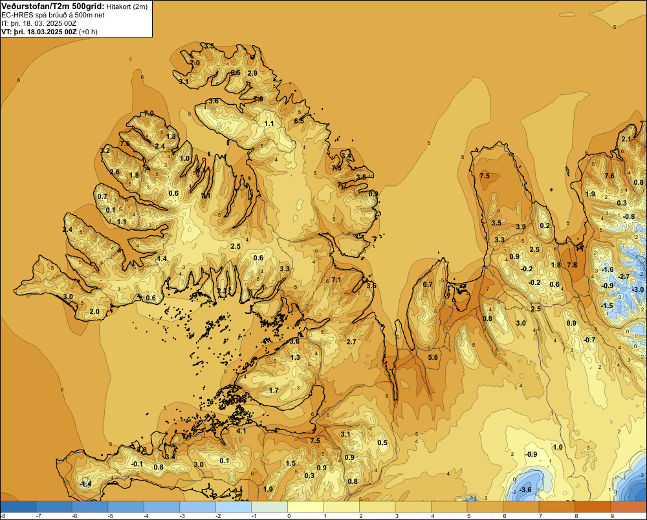Click legend swatch between 6 and 7
Screen dimensions: 647x520
[521, 507]
